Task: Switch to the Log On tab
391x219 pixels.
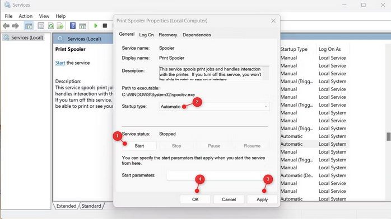Action: (x=146, y=35)
